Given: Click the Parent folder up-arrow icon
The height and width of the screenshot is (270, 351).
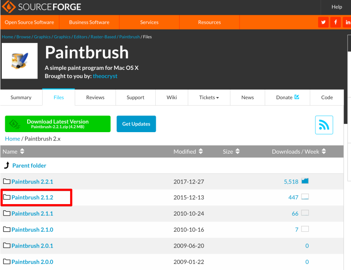Looking at the screenshot, I should tap(7, 166).
